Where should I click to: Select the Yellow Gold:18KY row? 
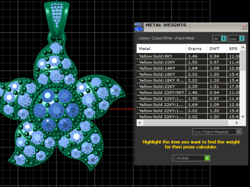tap(188, 74)
